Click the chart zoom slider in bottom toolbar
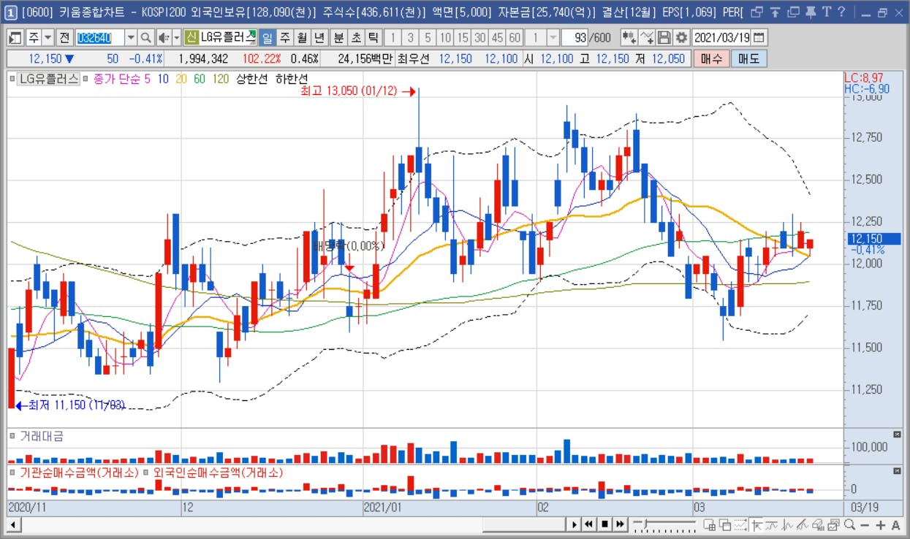The width and height of the screenshot is (910, 539). click(x=664, y=524)
